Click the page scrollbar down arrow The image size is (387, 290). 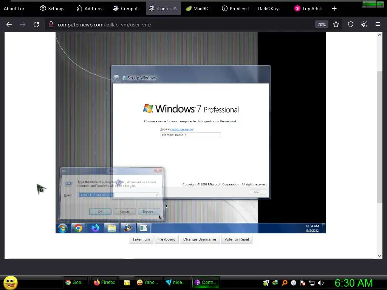click(x=379, y=256)
